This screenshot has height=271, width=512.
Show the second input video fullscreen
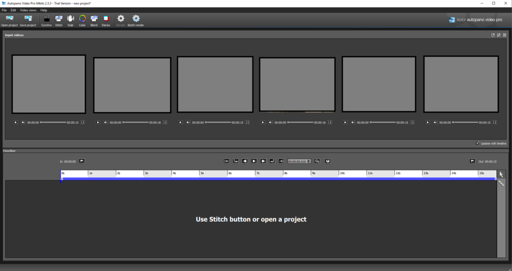[x=165, y=122]
